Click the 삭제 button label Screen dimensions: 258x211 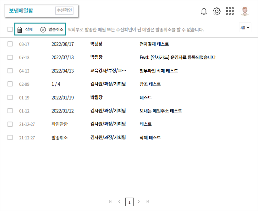point(29,30)
